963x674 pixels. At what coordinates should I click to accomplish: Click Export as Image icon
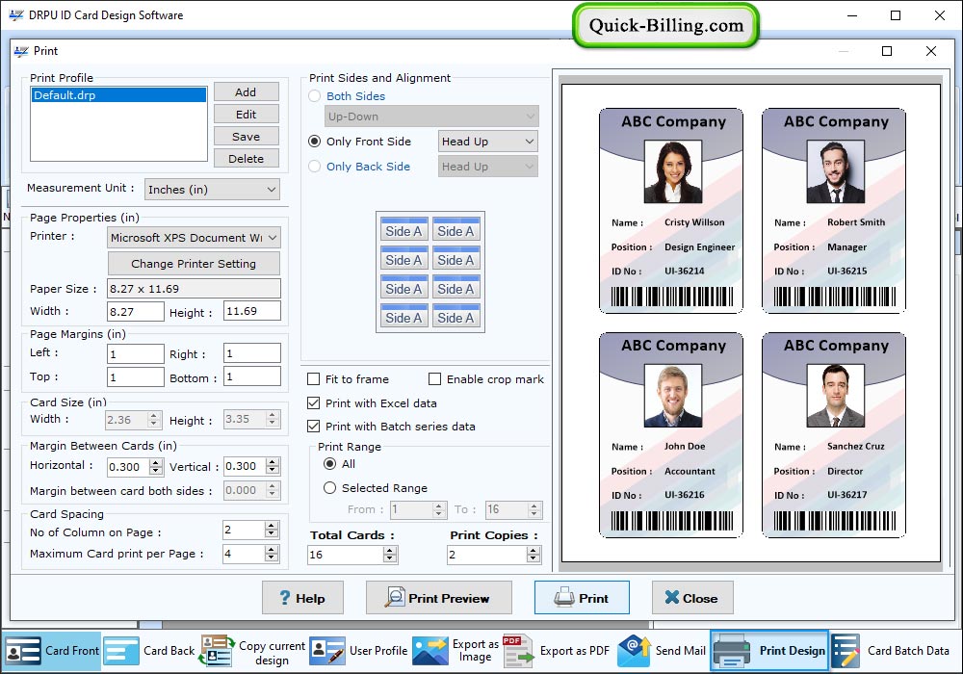point(429,651)
